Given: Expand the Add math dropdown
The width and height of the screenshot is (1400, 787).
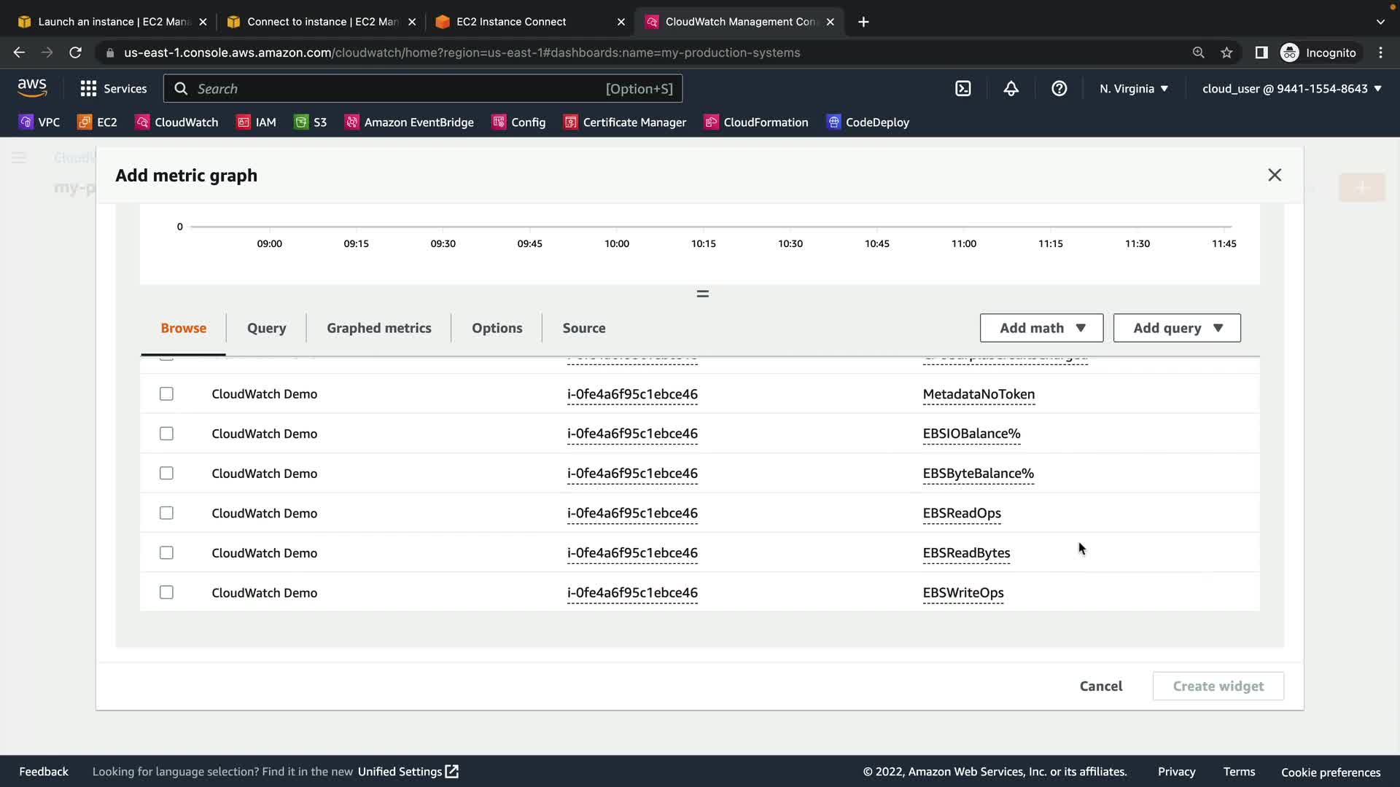Looking at the screenshot, I should [x=1041, y=328].
